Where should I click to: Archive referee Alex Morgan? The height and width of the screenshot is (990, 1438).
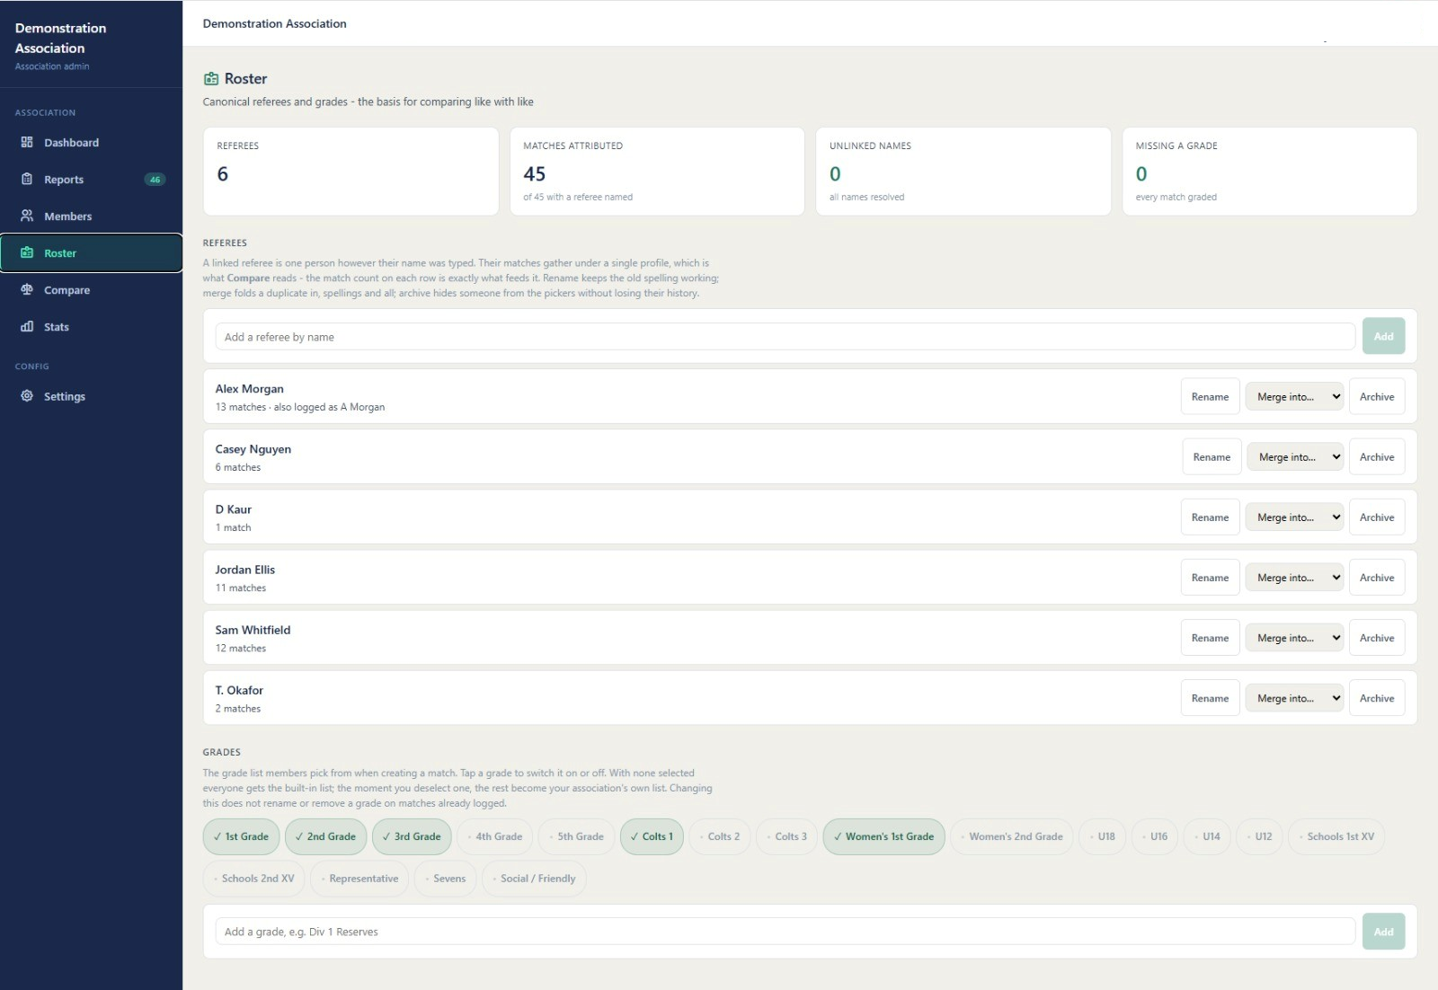click(x=1377, y=396)
